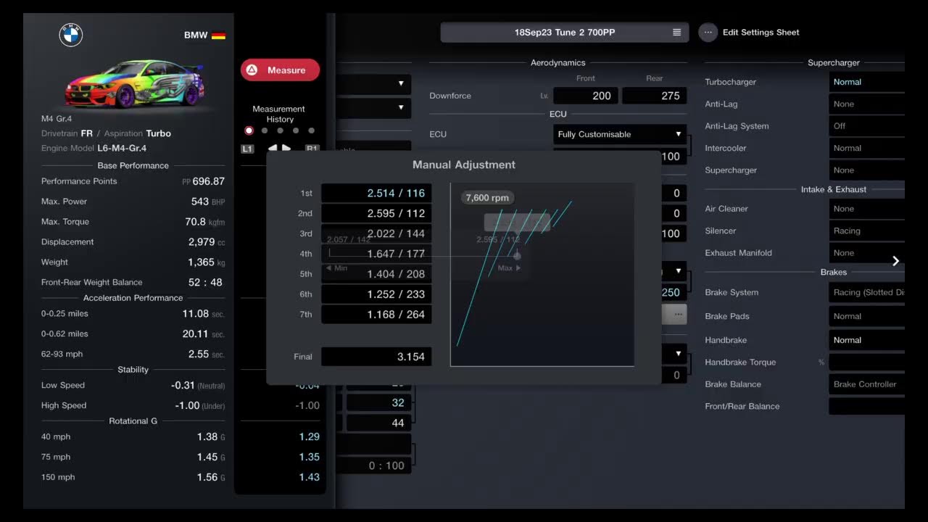The image size is (928, 522).
Task: Select the 6th gear ratio 1.252 / 233
Action: 376,294
